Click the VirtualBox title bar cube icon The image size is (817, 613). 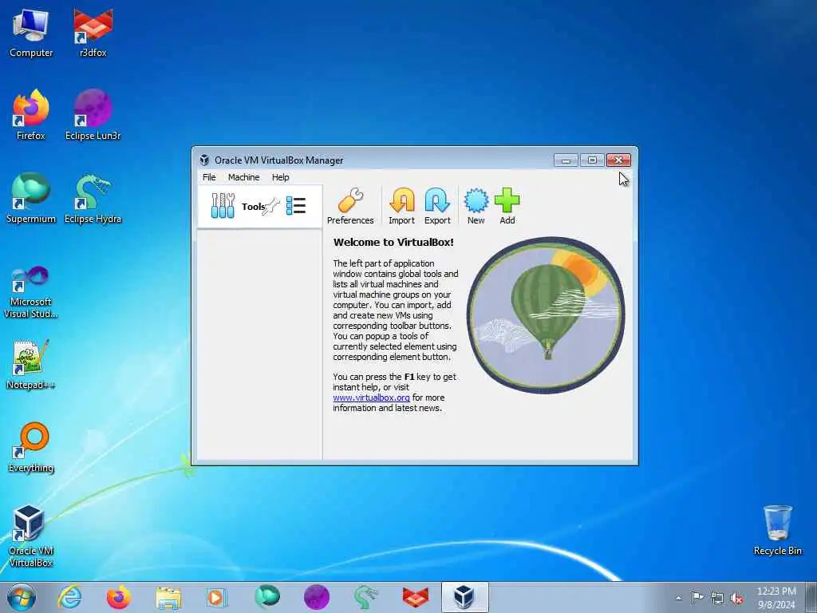205,160
